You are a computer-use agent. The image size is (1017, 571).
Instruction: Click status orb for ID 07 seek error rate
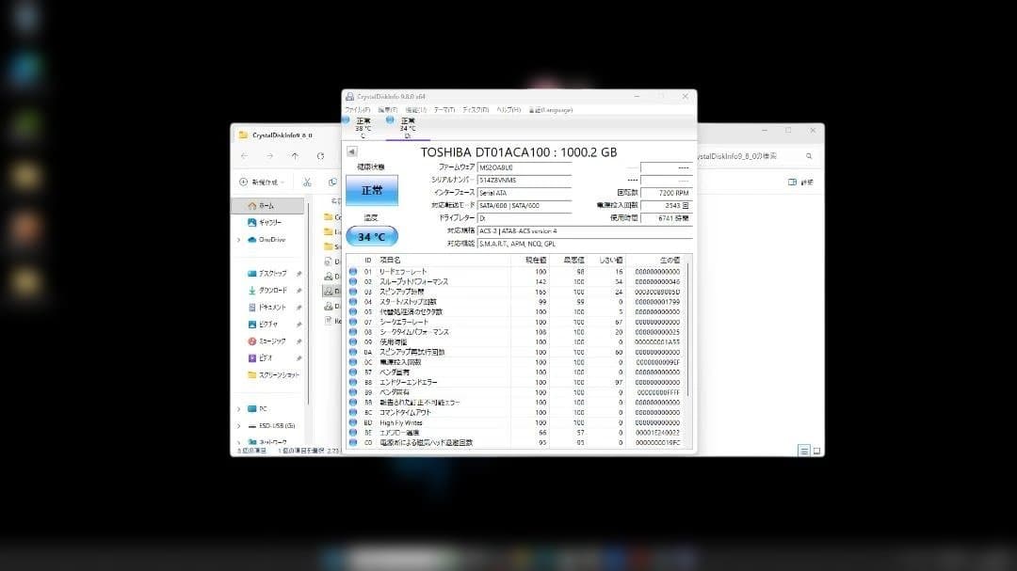pos(353,322)
